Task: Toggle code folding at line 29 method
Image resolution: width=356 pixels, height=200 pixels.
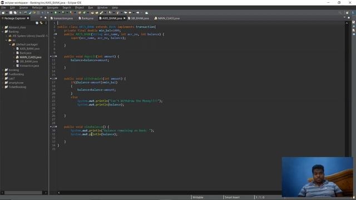Action: [56, 127]
